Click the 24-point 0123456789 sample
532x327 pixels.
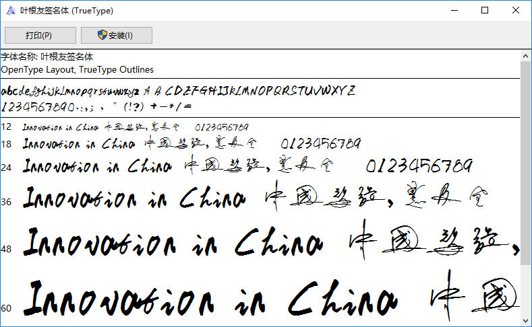[x=419, y=166]
